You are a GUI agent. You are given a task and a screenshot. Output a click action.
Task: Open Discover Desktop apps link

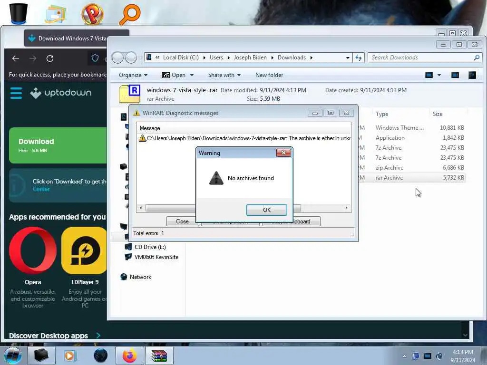click(54, 336)
